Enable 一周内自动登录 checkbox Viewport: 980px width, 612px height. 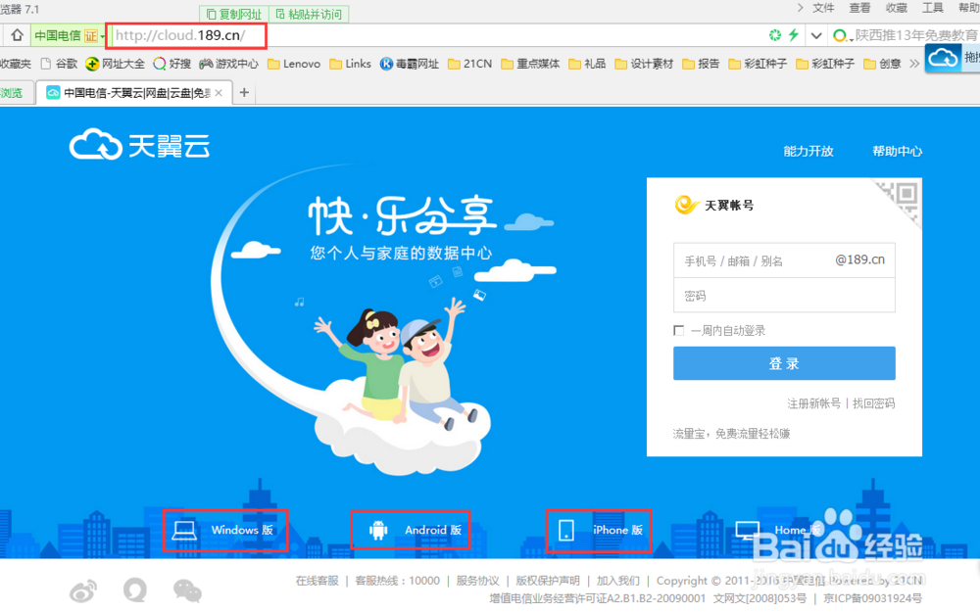tap(679, 330)
